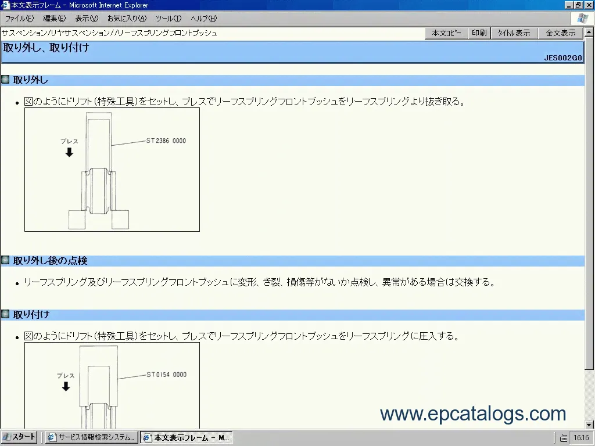Image resolution: width=595 pixels, height=446 pixels.
Task: Click the system tray icon near clock
Action: click(x=564, y=438)
